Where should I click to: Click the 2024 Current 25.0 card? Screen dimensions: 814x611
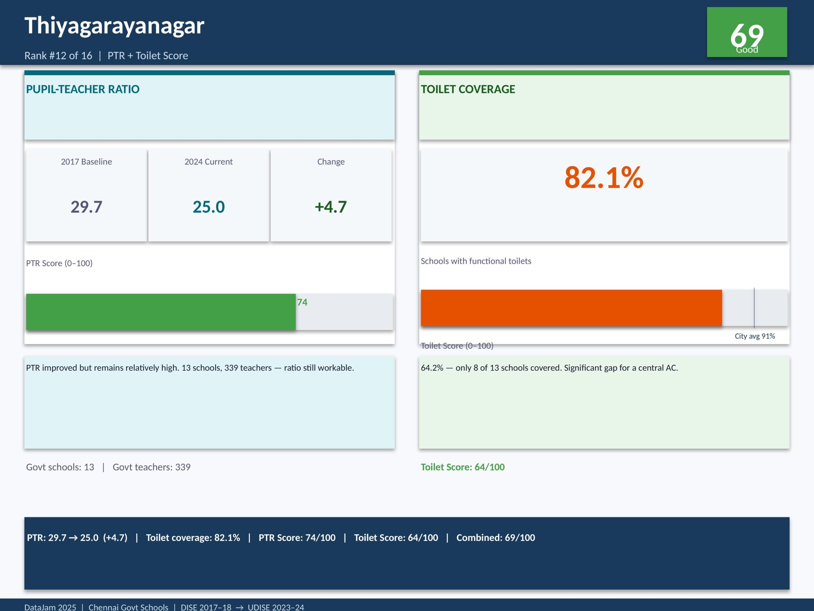(x=209, y=195)
